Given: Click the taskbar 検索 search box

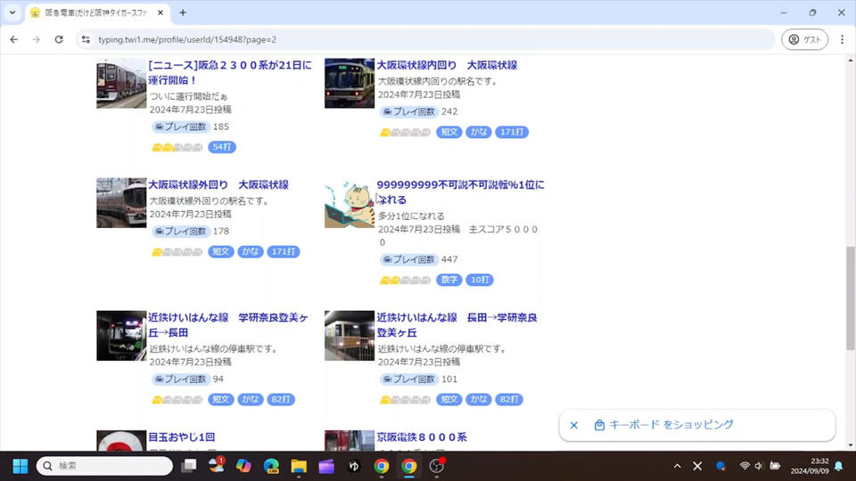Looking at the screenshot, I should pos(105,466).
